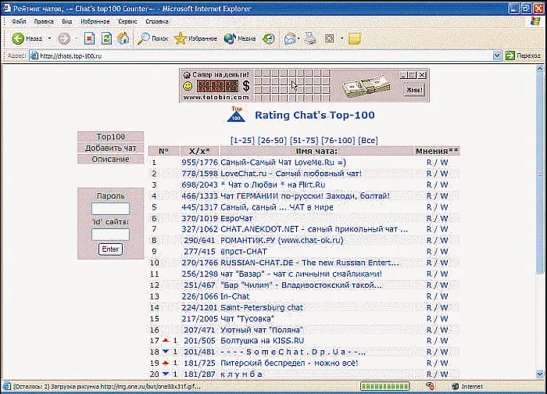Click the Enter login button
This screenshot has height=394, width=547.
tap(110, 249)
